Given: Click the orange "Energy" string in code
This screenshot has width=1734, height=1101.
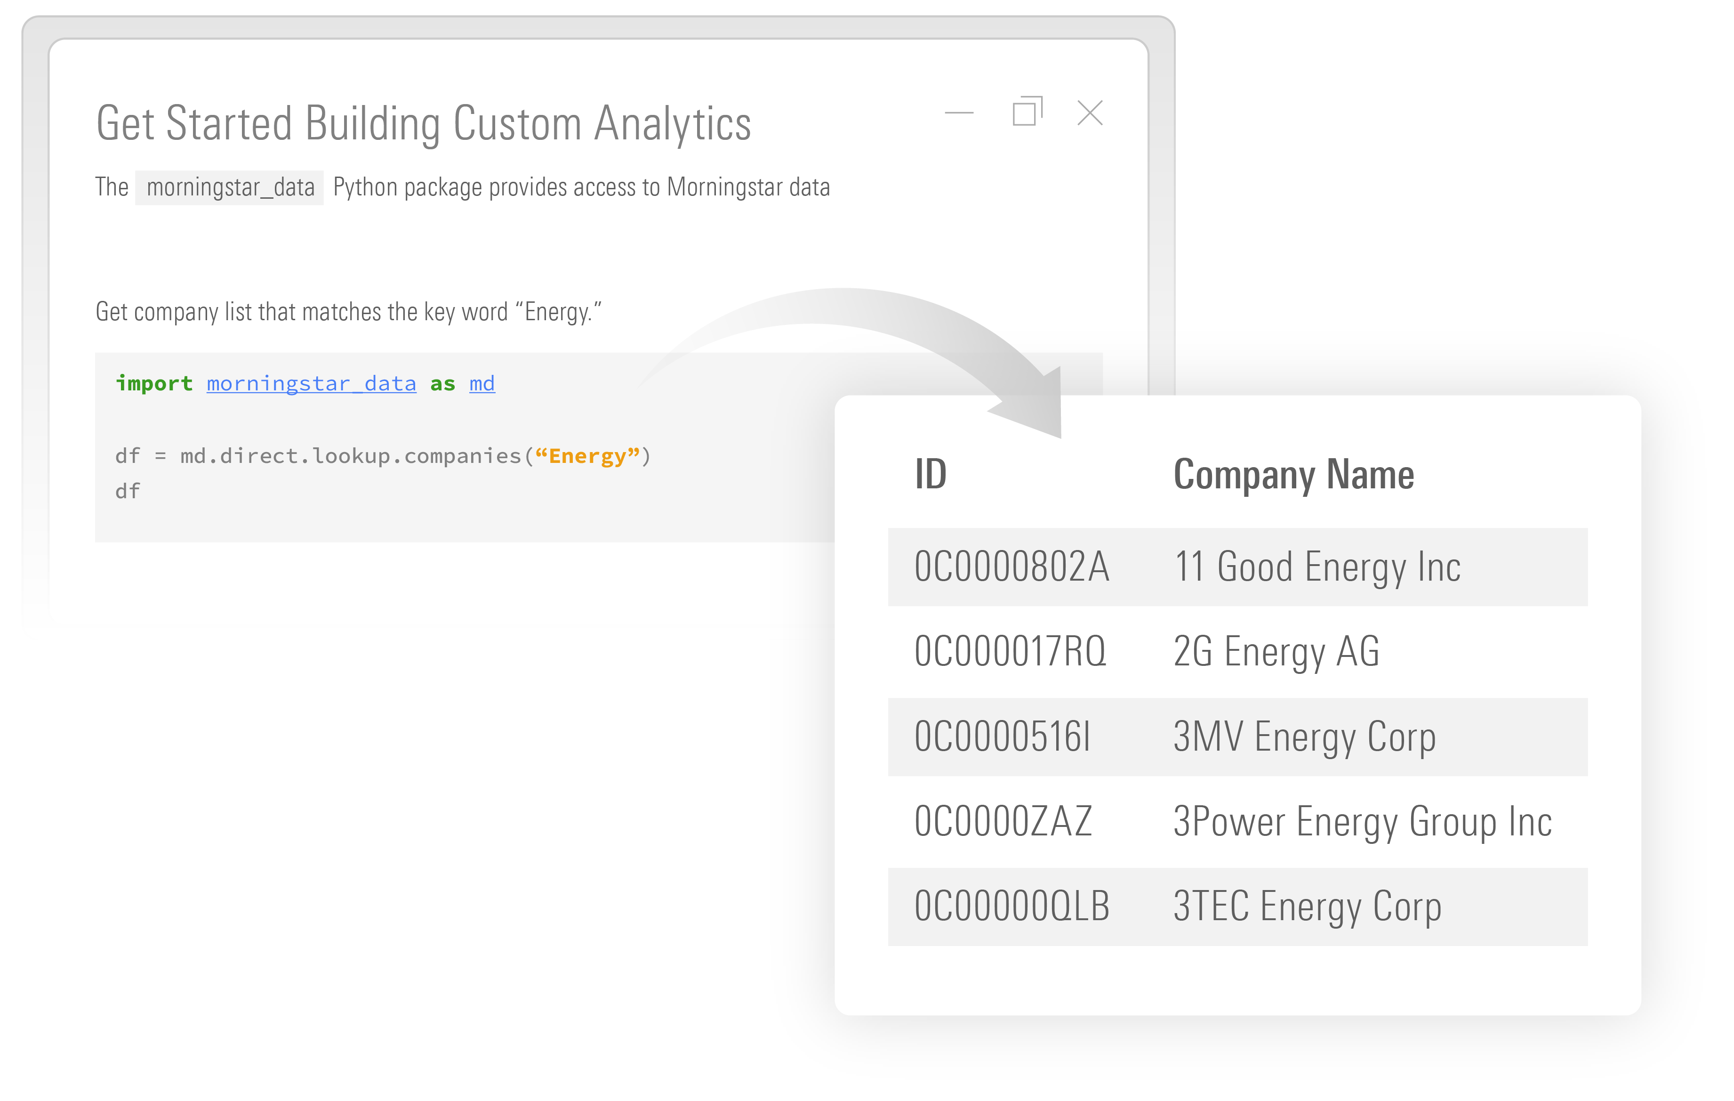Looking at the screenshot, I should tap(587, 456).
